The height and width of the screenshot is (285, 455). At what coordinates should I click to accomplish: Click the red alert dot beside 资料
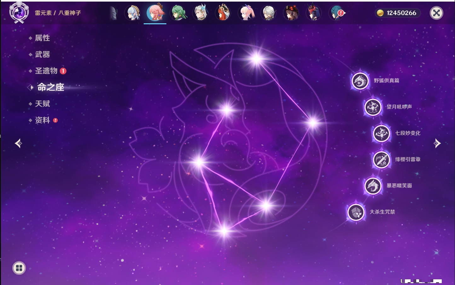point(55,120)
